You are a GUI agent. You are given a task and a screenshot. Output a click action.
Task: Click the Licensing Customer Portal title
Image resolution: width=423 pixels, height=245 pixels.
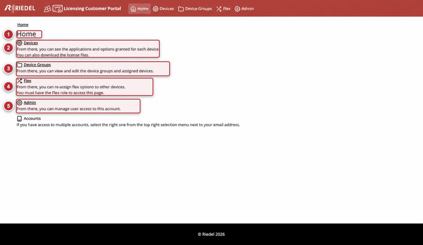click(92, 8)
